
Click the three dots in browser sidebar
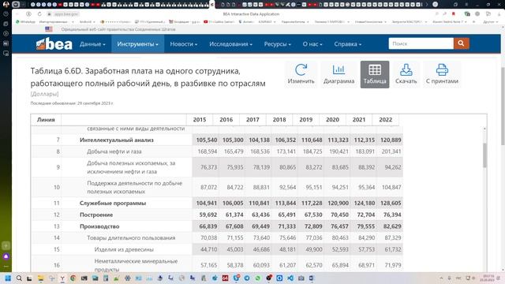[x=6, y=267]
